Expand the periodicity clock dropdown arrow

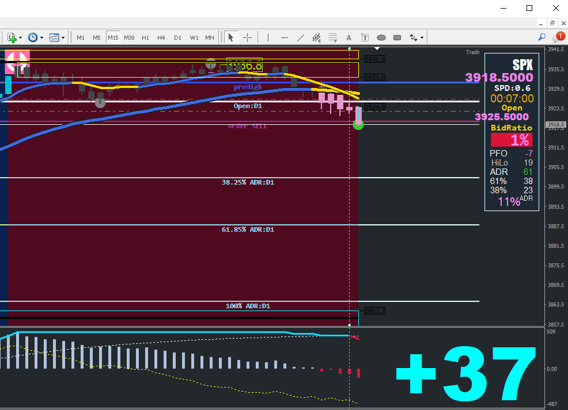41,37
